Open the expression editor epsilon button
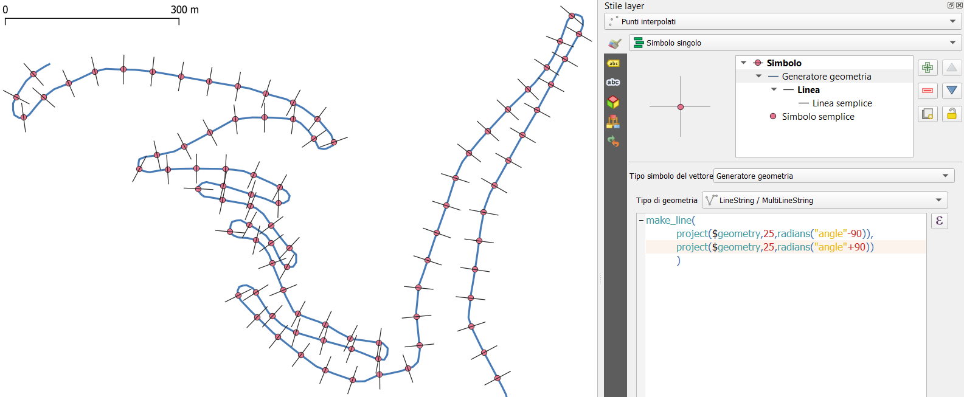 click(940, 221)
